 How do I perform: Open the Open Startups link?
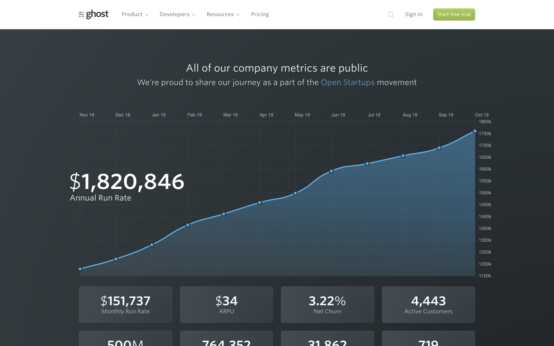click(347, 82)
